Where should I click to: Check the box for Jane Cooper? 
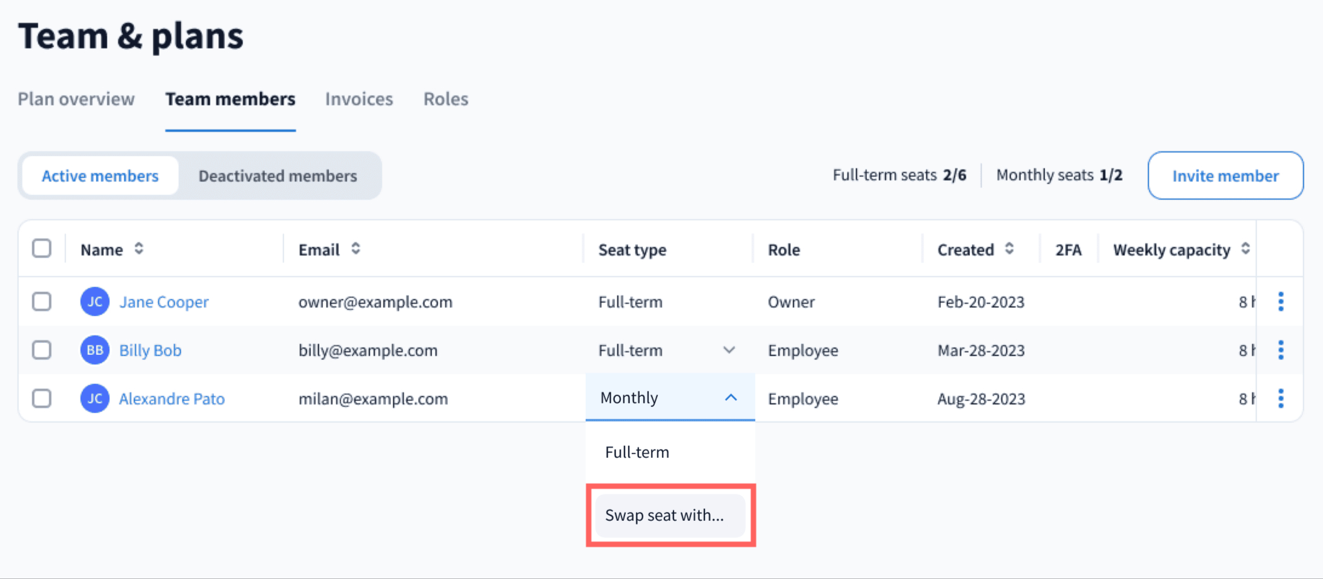coord(42,302)
